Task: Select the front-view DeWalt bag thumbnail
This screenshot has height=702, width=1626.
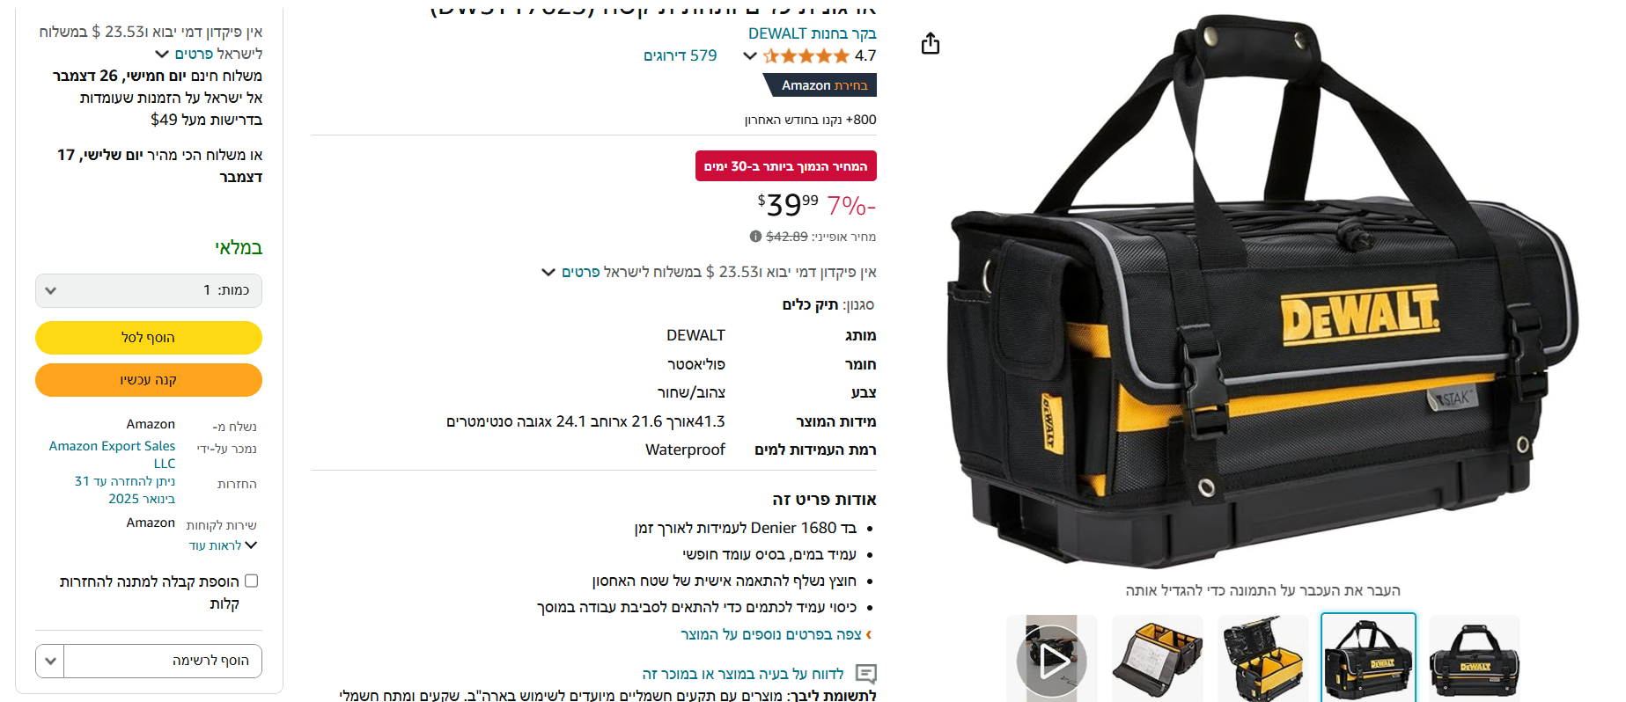Action: (1475, 658)
